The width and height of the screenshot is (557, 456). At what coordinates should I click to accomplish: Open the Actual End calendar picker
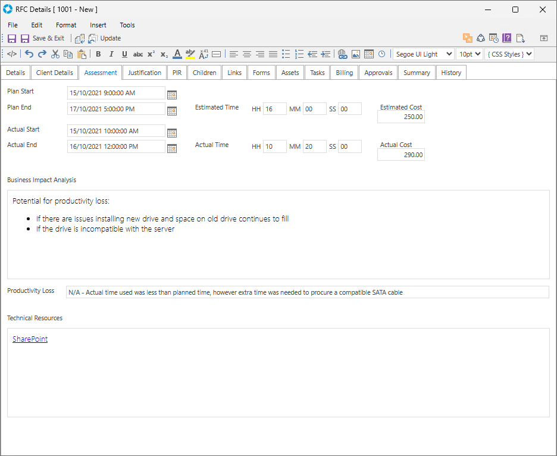click(x=172, y=148)
